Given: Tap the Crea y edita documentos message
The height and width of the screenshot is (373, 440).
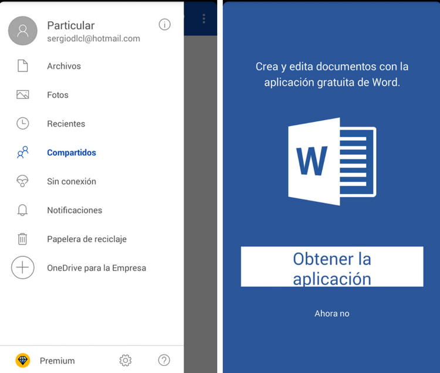Looking at the screenshot, I should [x=332, y=74].
